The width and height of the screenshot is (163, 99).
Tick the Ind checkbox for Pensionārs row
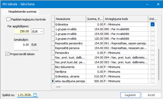(152, 53)
